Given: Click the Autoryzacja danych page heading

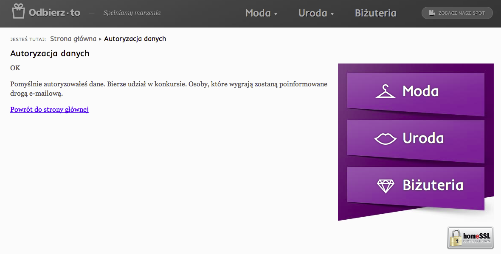Looking at the screenshot, I should pyautogui.click(x=50, y=53).
